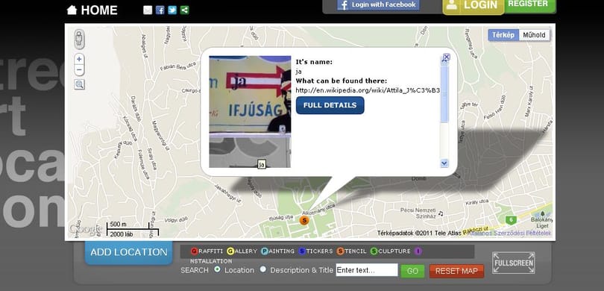Switch map to Térkép view

(503, 35)
